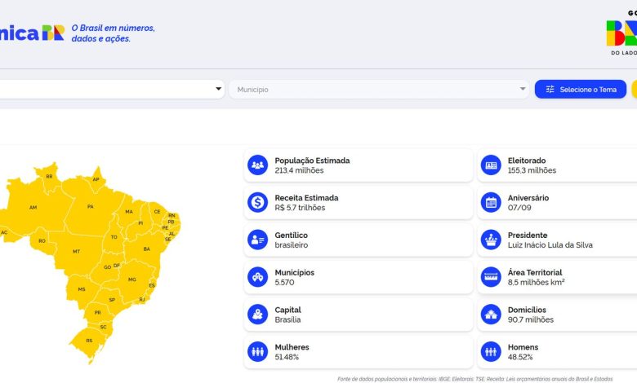Click the Receita Estimada dollar icon
This screenshot has height=383, width=637.
click(x=257, y=202)
